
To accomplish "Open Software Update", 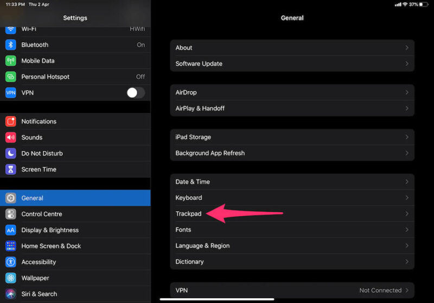I will point(199,64).
